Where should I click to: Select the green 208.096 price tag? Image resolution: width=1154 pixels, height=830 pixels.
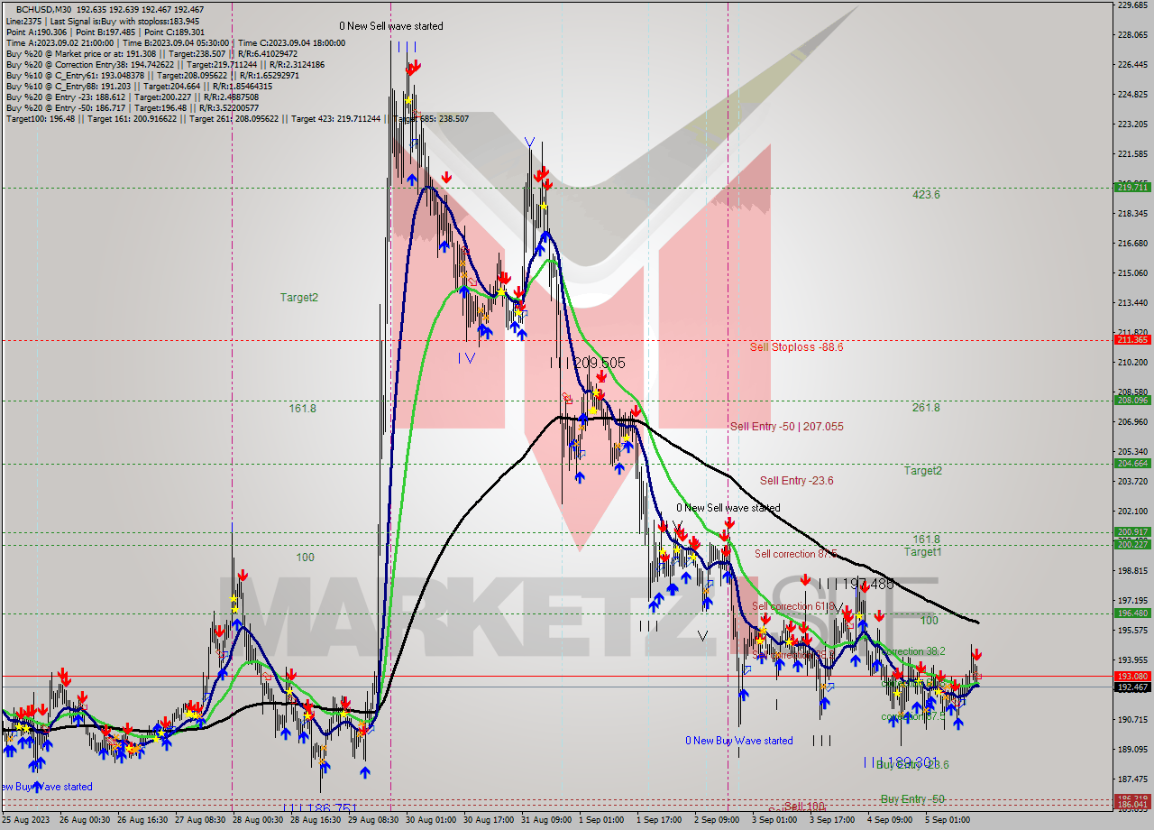click(1132, 401)
